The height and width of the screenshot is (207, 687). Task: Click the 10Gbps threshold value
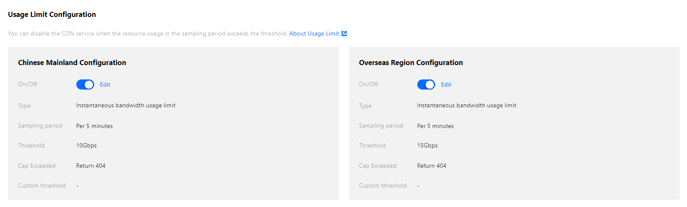87,146
